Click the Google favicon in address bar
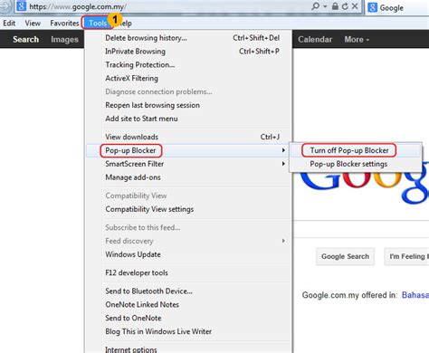The height and width of the screenshot is (353, 429). click(x=21, y=6)
